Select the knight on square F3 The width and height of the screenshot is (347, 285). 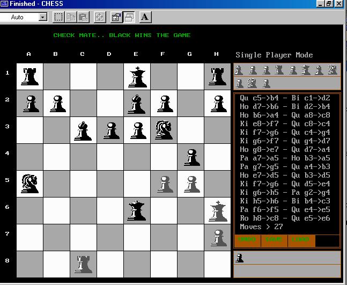(164, 130)
